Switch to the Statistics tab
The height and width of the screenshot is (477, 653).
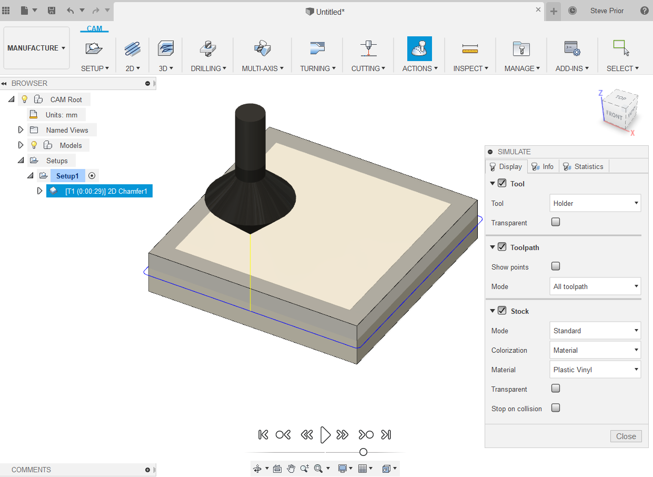[x=583, y=166]
